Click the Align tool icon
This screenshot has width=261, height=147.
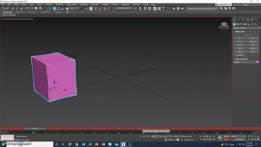click(140, 9)
